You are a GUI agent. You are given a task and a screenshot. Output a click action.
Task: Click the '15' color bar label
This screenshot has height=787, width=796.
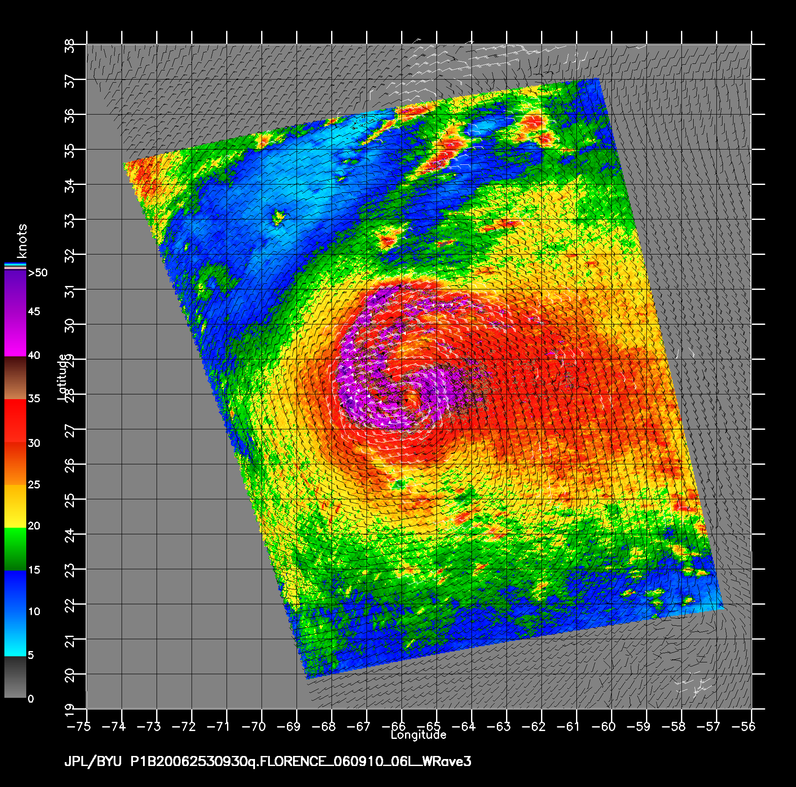(34, 570)
